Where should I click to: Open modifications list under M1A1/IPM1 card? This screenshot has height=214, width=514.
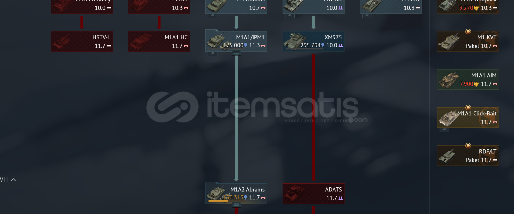pyautogui.click(x=236, y=53)
